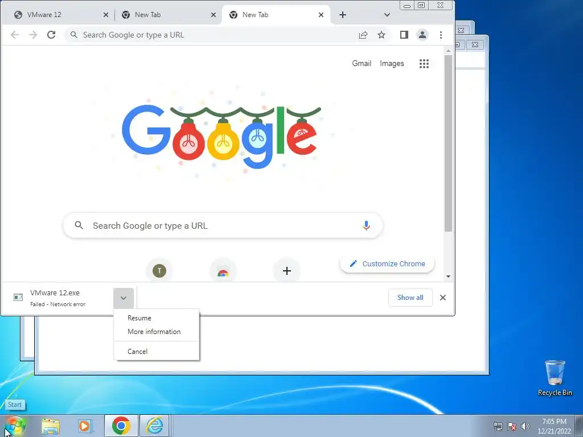The image size is (583, 437).
Task: Dismiss the downloads bar
Action: 443,298
